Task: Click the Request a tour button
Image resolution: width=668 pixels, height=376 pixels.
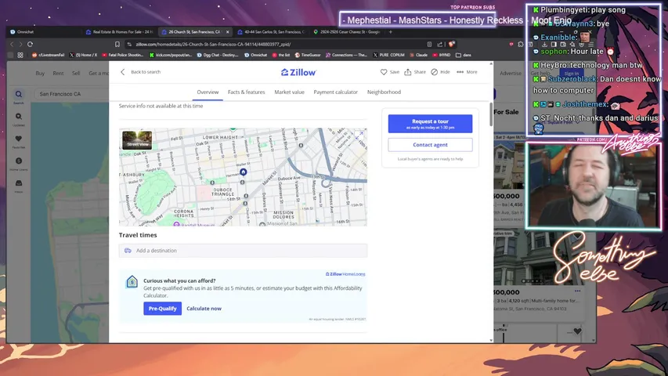Action: coord(430,124)
